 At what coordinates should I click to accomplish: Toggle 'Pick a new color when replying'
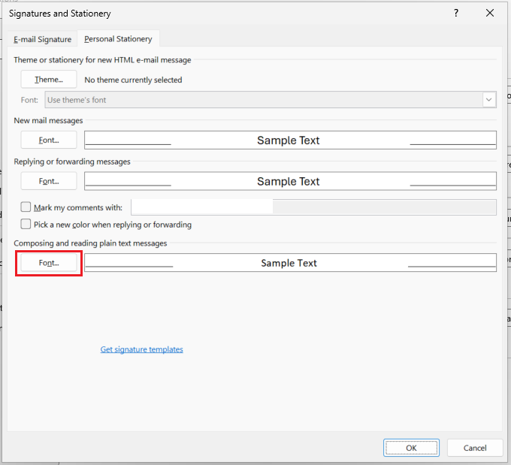coord(26,224)
